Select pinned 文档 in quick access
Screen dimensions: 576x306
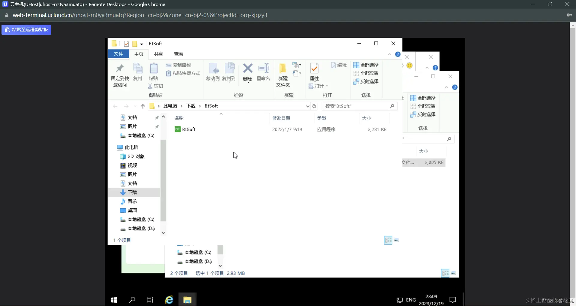(132, 117)
